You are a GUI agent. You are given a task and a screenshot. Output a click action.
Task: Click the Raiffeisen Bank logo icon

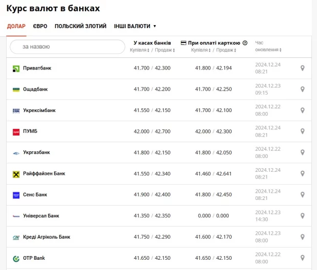[16, 174]
